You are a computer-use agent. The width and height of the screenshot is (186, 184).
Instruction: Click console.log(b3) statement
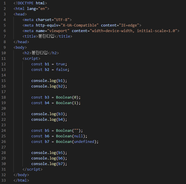pyautogui.click(x=49, y=114)
